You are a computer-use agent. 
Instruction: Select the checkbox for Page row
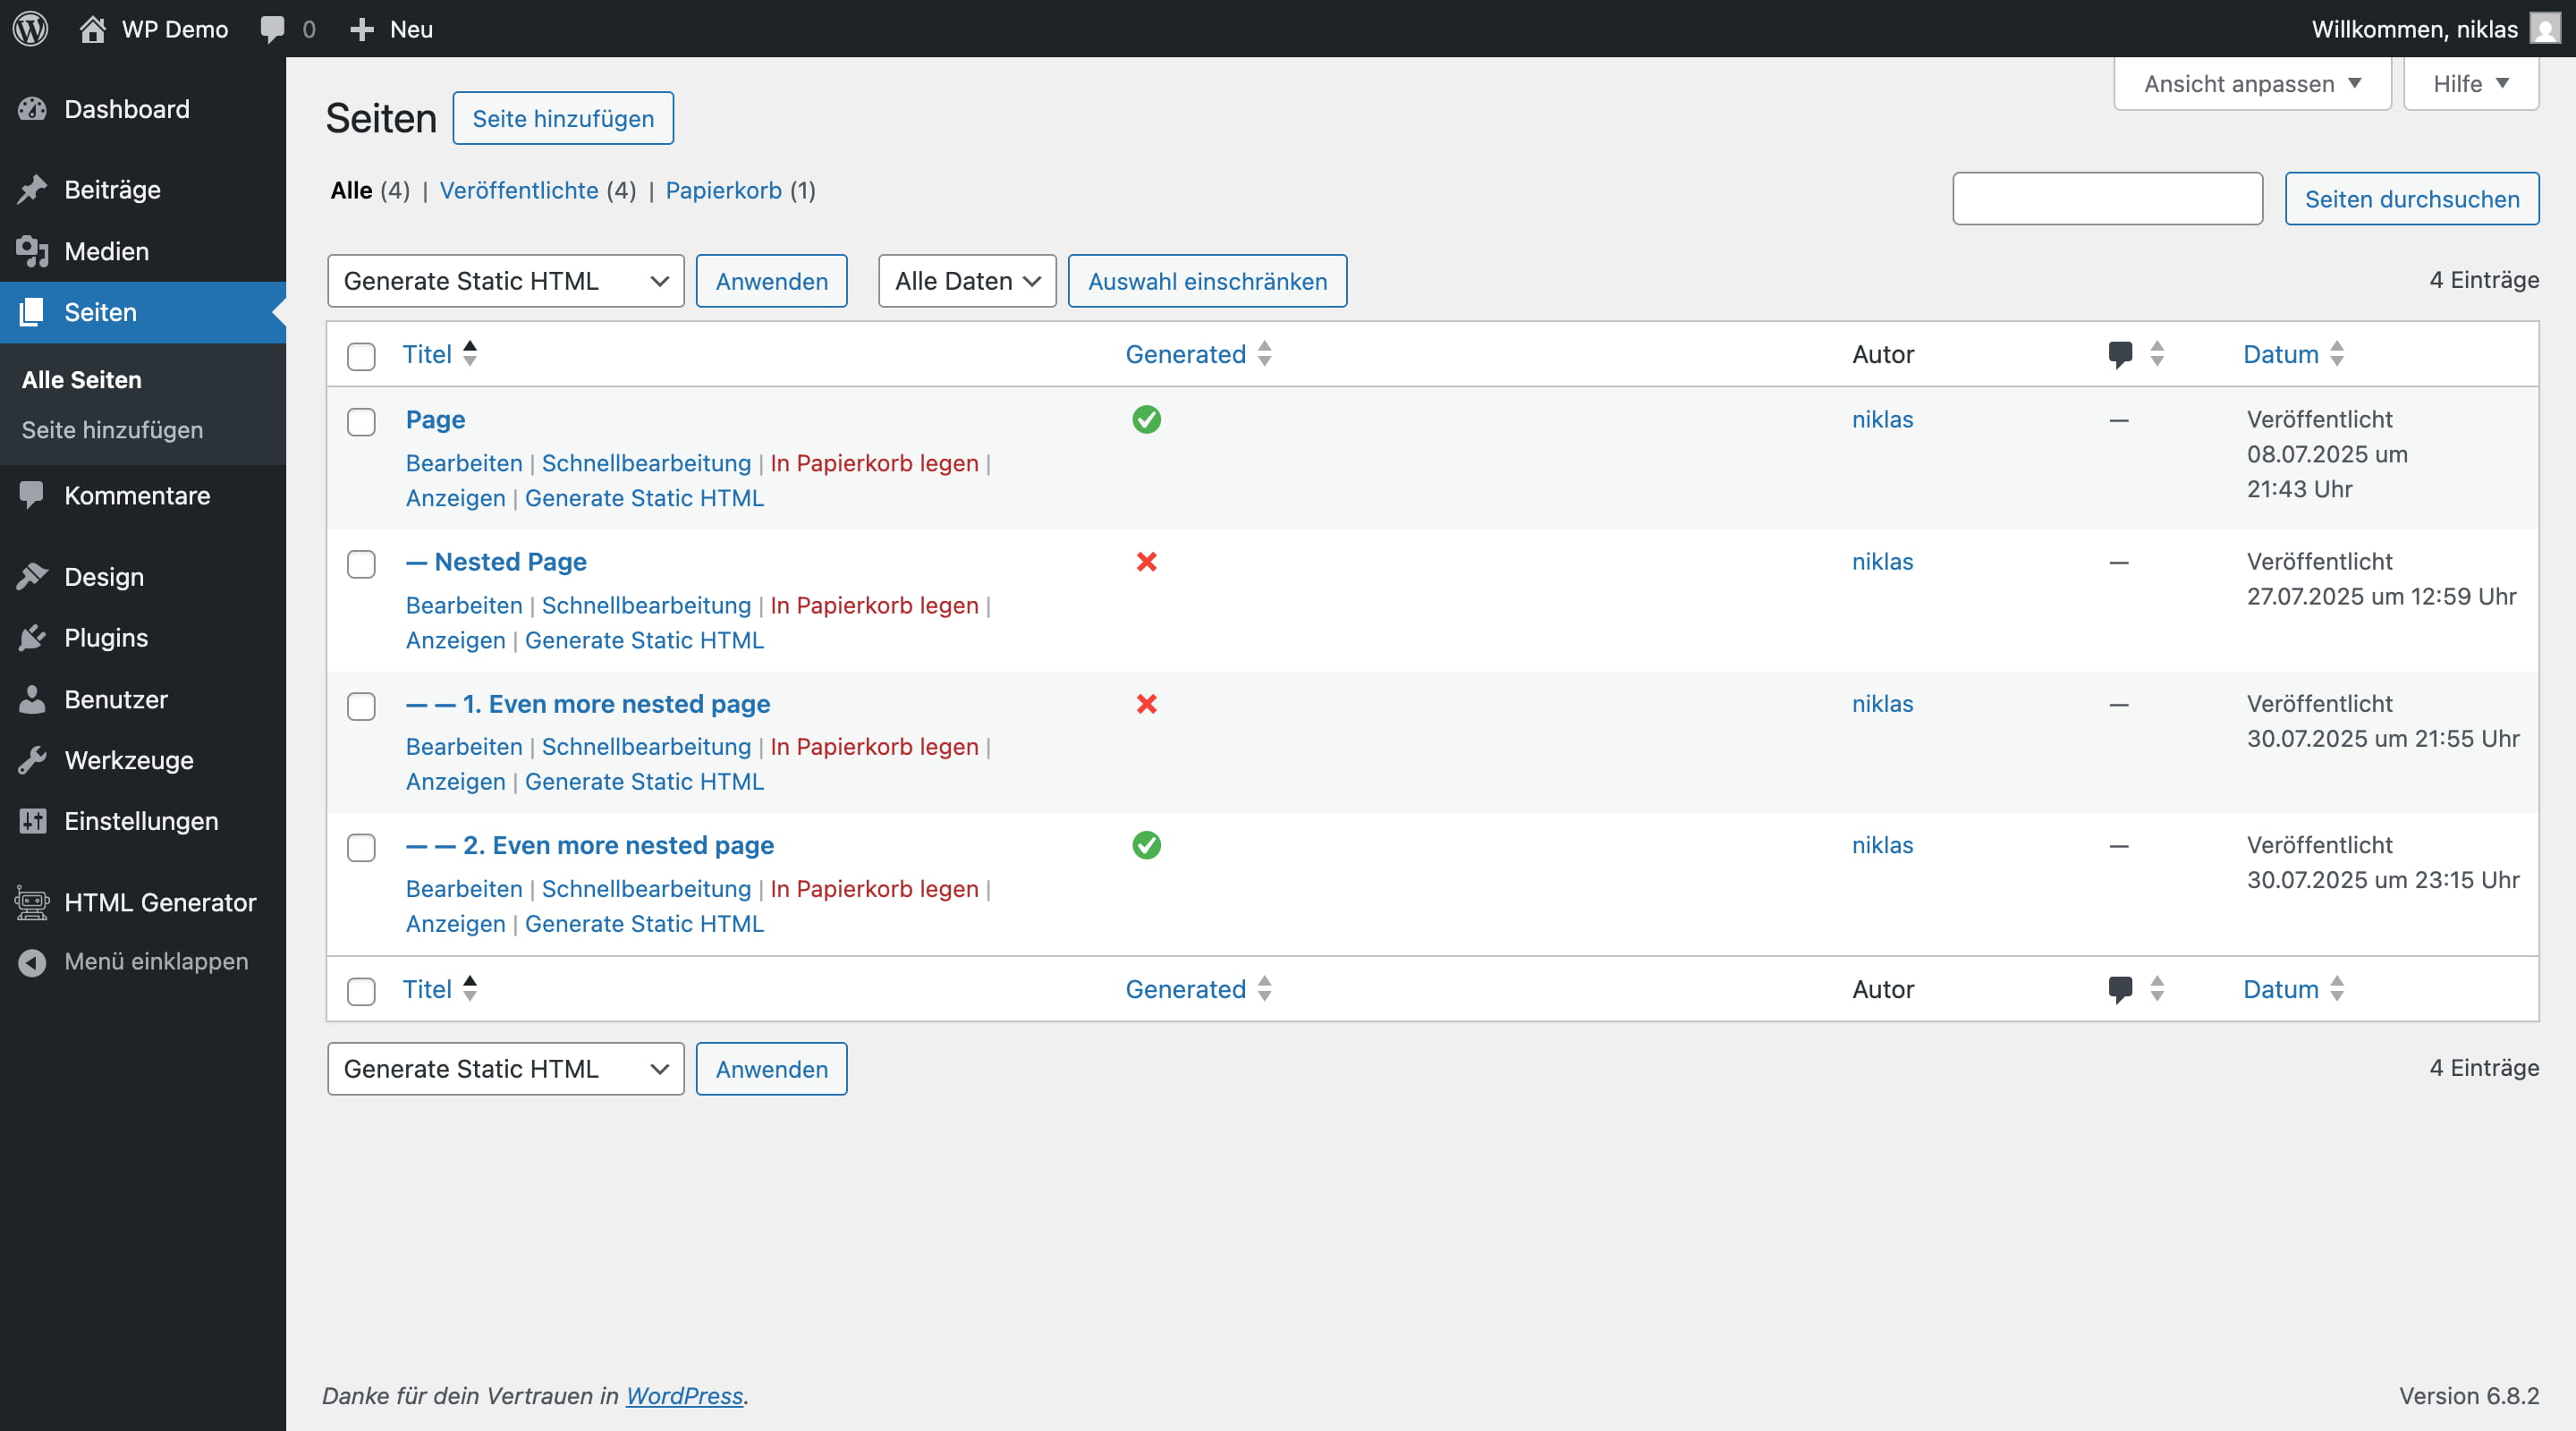pos(361,422)
